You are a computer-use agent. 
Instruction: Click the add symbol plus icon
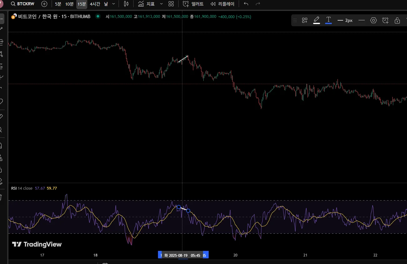[x=44, y=4]
